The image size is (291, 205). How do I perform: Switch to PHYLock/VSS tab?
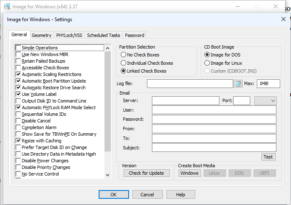point(69,35)
